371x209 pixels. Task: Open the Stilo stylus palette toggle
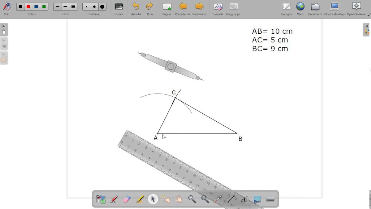click(x=7, y=9)
